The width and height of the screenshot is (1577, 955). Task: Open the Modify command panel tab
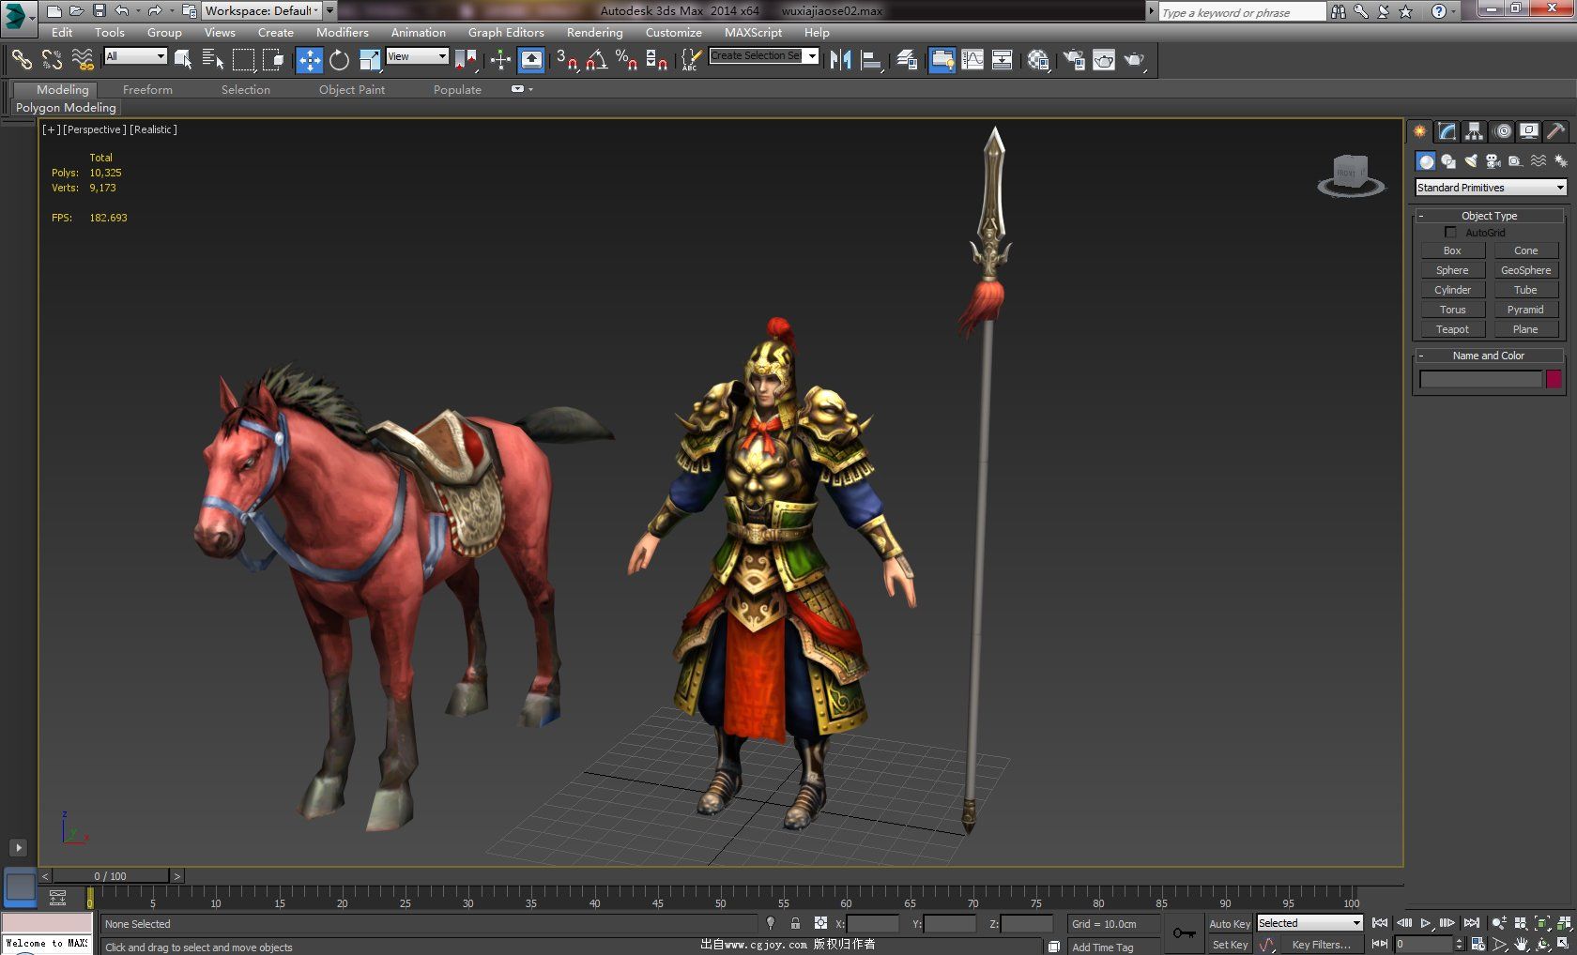(1447, 131)
